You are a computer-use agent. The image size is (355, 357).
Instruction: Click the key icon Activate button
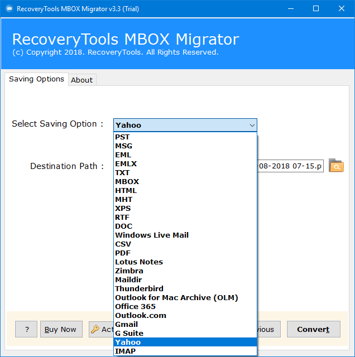pyautogui.click(x=102, y=329)
